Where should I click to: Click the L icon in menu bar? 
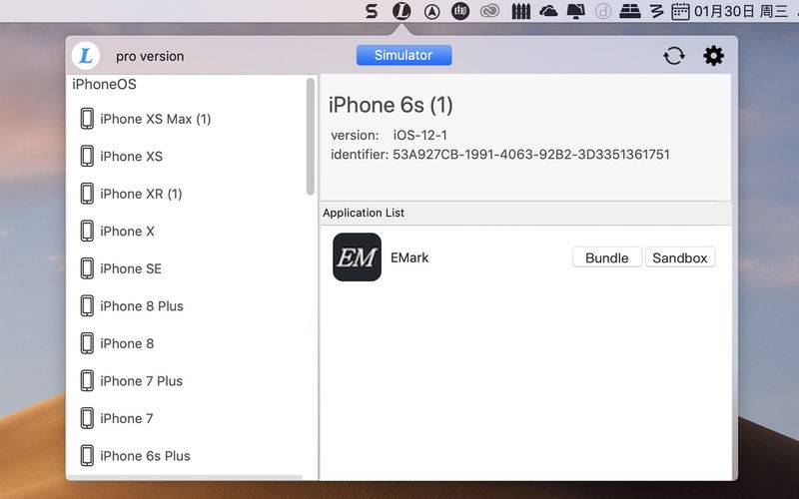(401, 11)
